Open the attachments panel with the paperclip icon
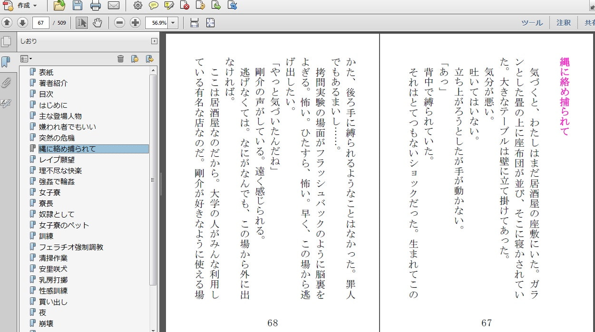This screenshot has width=595, height=332. pyautogui.click(x=6, y=83)
